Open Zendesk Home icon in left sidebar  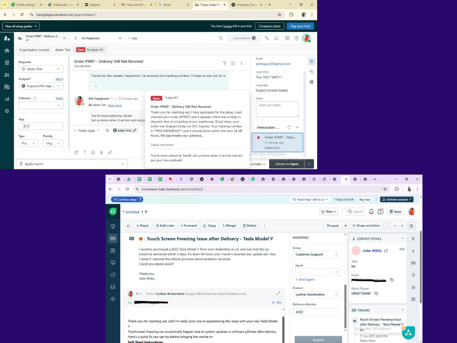pos(7,50)
